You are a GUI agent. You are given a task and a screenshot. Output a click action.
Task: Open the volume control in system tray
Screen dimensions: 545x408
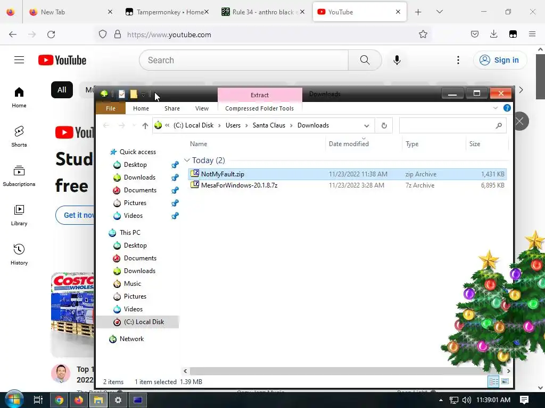tap(466, 400)
